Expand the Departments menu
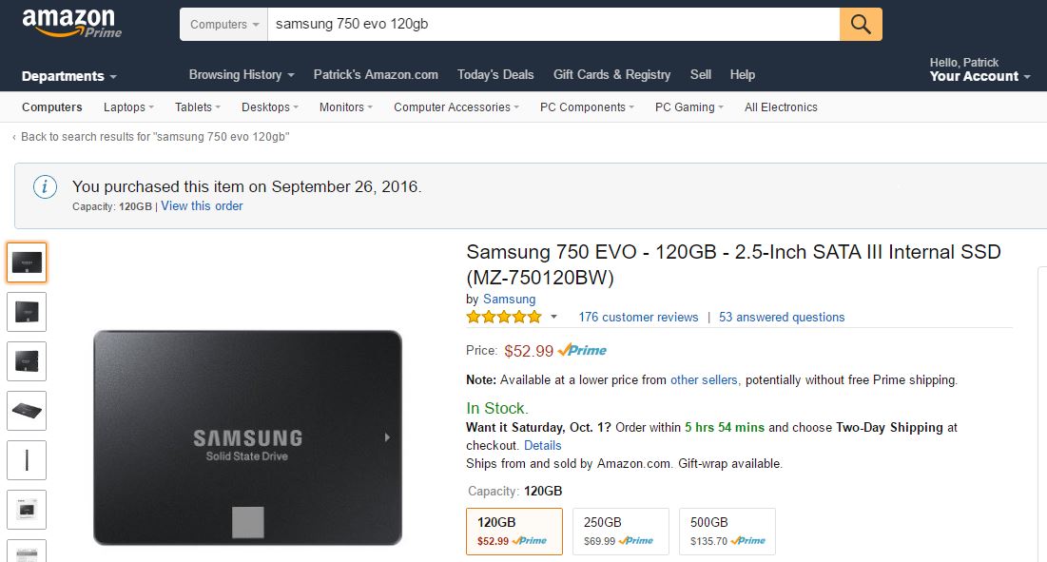Screen dimensions: 1047x562 point(69,76)
